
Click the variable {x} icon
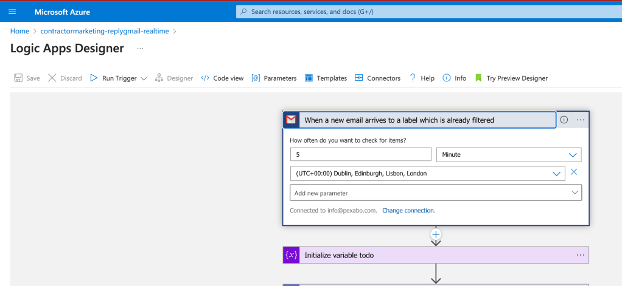point(292,255)
